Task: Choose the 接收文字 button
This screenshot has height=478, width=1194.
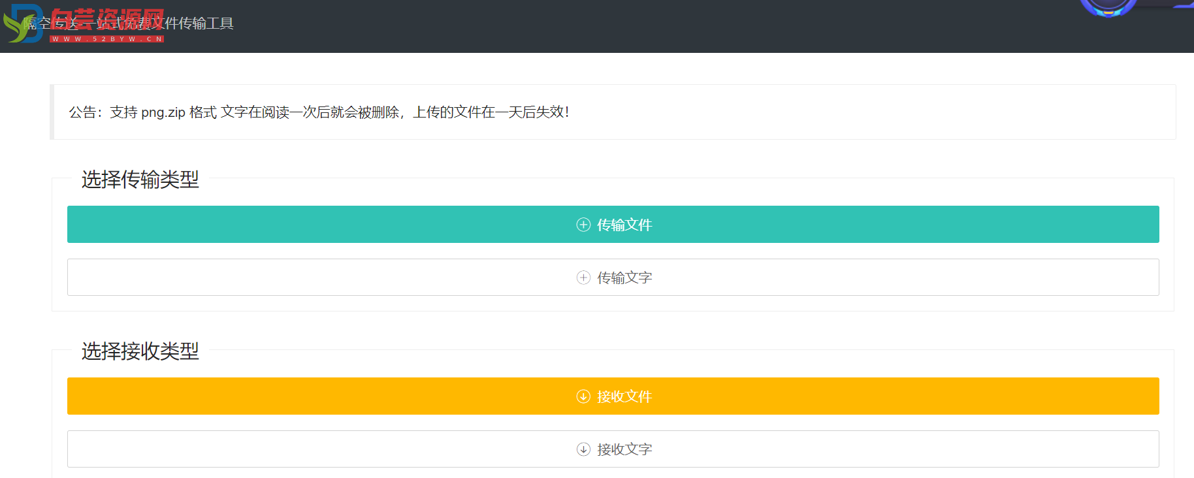Action: (613, 449)
